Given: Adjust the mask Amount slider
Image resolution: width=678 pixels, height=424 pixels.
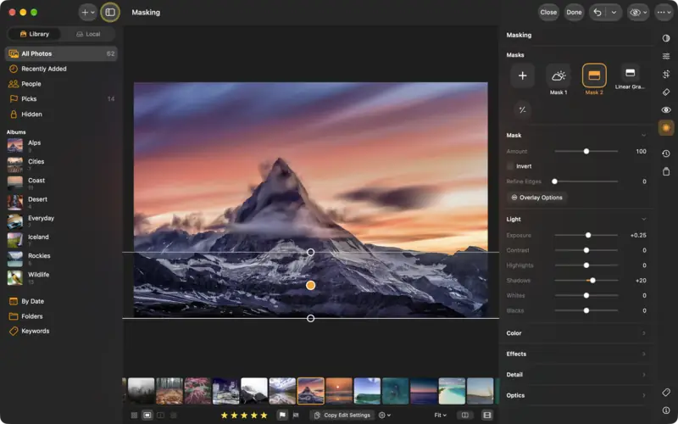Looking at the screenshot, I should 586,152.
